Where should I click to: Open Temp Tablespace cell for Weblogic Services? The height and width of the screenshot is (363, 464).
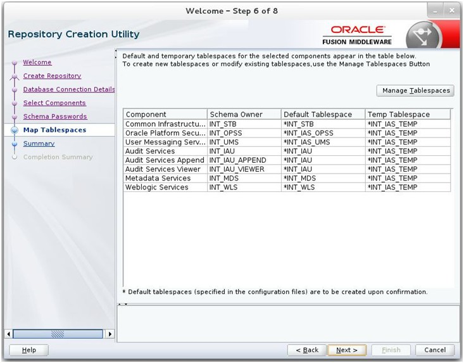pyautogui.click(x=408, y=188)
